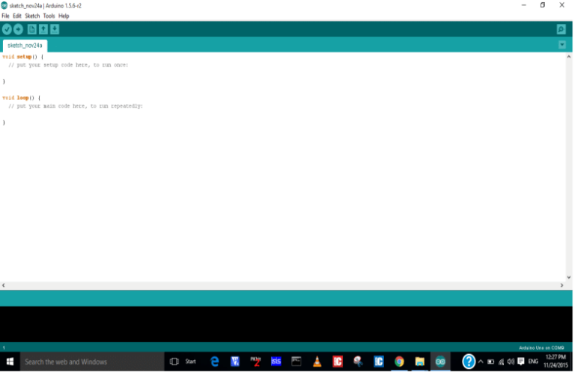This screenshot has width=575, height=375.
Task: Click the battery status tray icon
Action: point(490,362)
